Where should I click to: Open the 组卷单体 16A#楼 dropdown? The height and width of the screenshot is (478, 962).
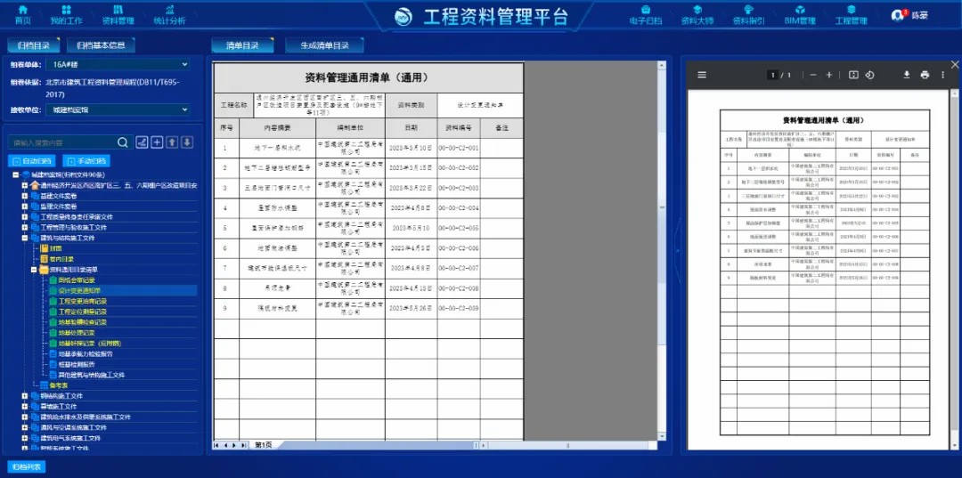(118, 64)
